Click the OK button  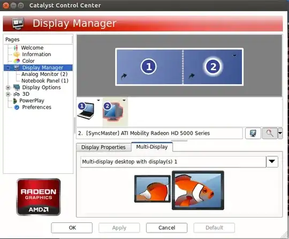pyautogui.click(x=72, y=228)
